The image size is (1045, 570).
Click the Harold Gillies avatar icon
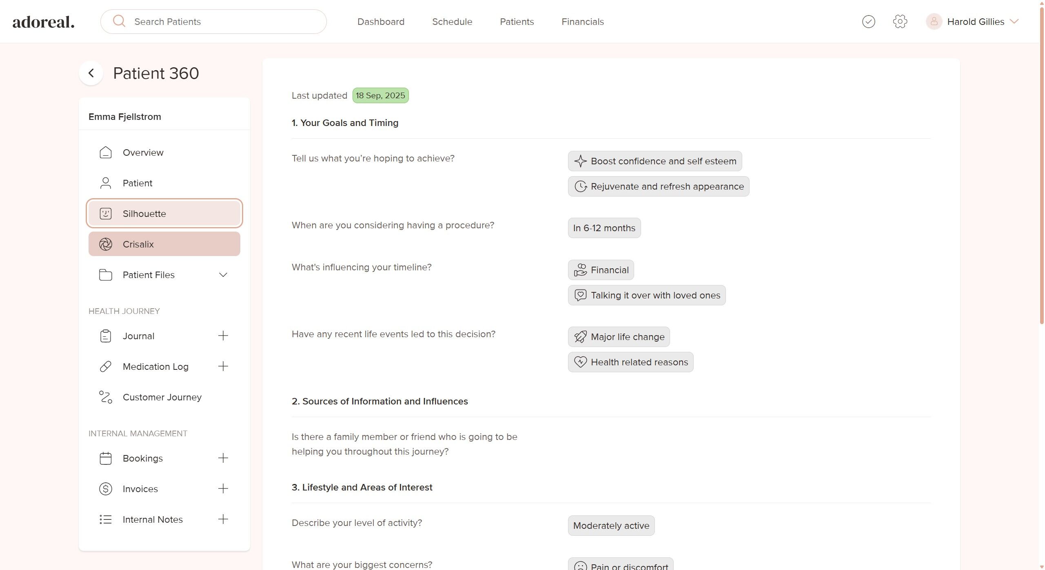point(934,22)
